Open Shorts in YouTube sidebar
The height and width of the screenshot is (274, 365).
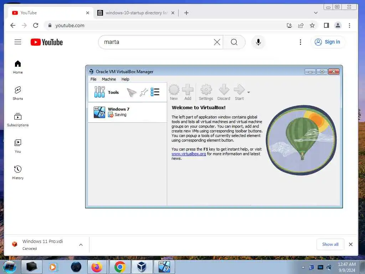[x=18, y=93]
